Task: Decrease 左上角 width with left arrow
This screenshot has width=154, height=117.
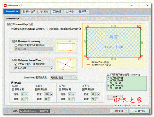Action: 26,94
